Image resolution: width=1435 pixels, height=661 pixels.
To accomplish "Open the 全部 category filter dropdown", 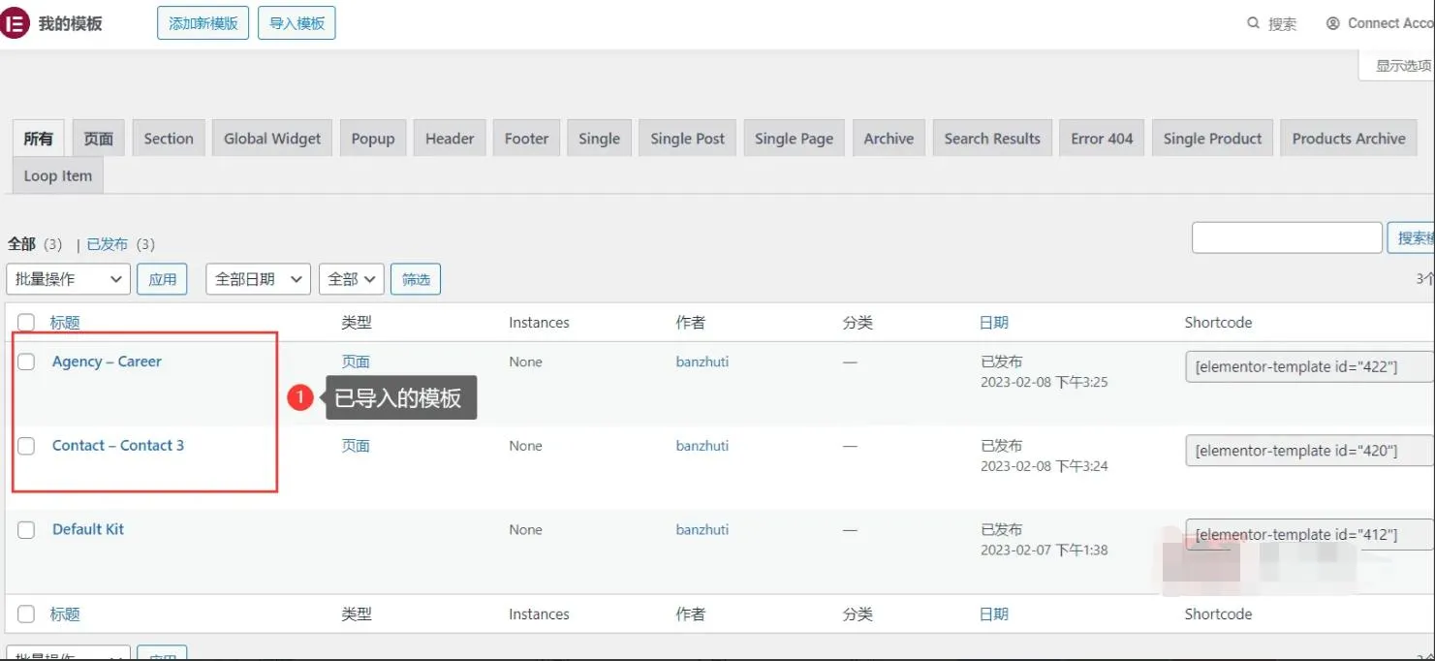I will (x=352, y=279).
